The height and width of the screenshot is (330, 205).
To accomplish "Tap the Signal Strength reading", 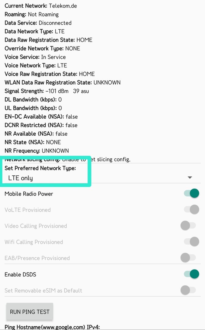I will coord(47,91).
